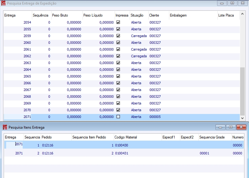Click Numero 00000 in the 0100431 row

pyautogui.click(x=237, y=153)
